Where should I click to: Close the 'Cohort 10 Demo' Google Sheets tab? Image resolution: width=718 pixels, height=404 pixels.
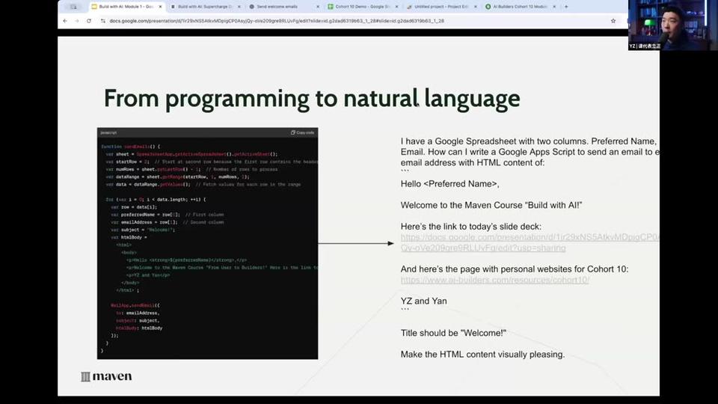pyautogui.click(x=396, y=7)
